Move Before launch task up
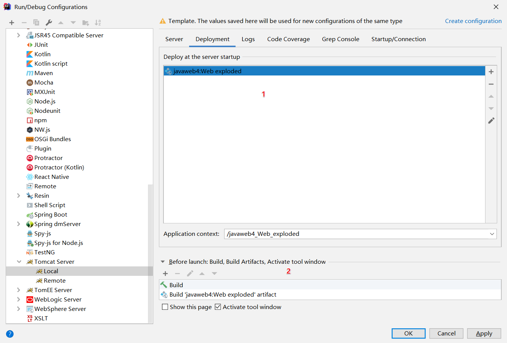 point(202,274)
